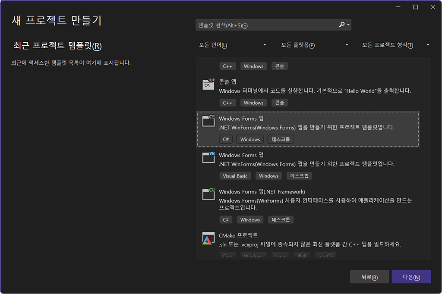The width and height of the screenshot is (442, 294).
Task: Click the Linux tag under CMake 프로젝트
Action: click(x=280, y=256)
